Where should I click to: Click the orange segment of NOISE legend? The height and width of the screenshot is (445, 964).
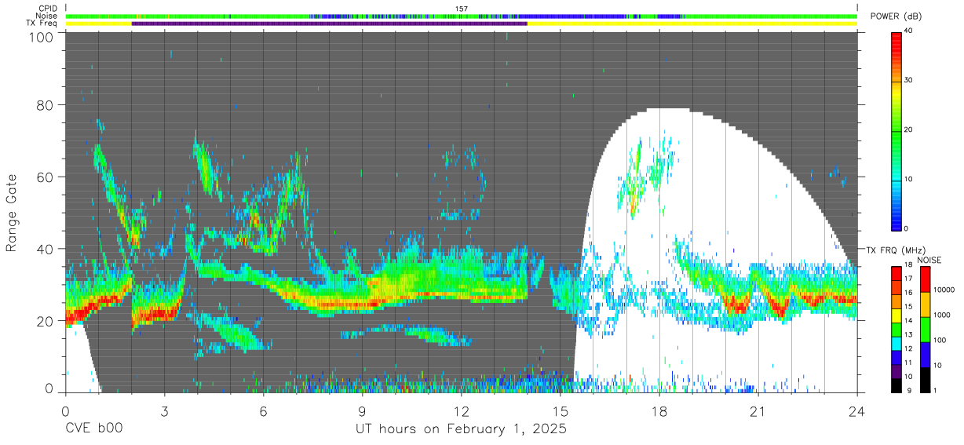point(926,305)
